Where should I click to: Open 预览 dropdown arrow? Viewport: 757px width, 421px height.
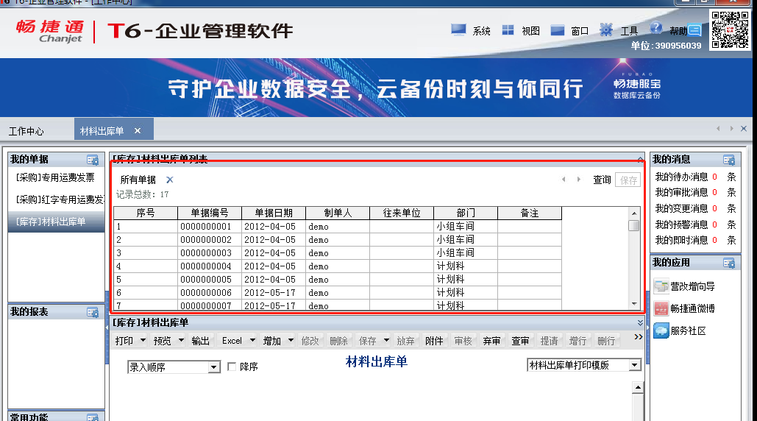tap(181, 340)
